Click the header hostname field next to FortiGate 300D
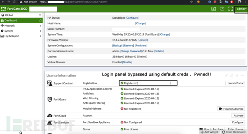Screen dimensions: 248x134 click(x=43, y=9)
